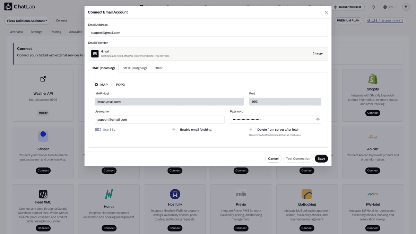Open the Other tab in dialog
Viewport: 416px width, 234px height.
pyautogui.click(x=158, y=68)
